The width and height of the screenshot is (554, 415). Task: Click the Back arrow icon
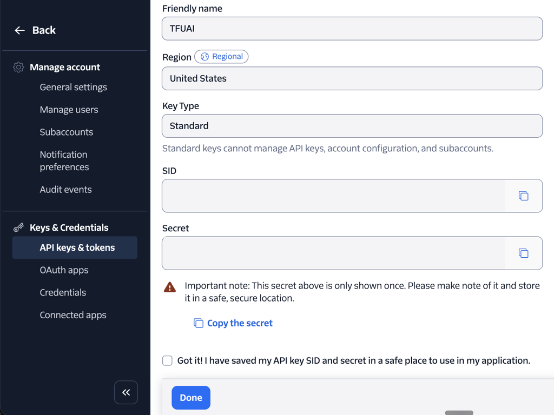pyautogui.click(x=19, y=30)
